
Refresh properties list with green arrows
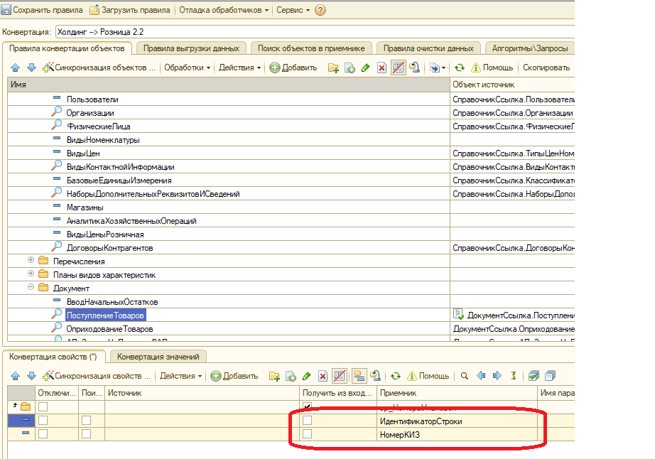click(x=396, y=376)
